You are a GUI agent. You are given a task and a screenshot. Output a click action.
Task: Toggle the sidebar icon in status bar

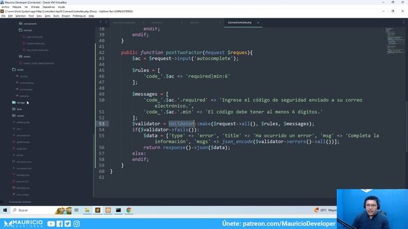[x=3, y=202]
